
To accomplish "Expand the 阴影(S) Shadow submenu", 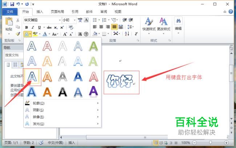I will pos(62,110).
